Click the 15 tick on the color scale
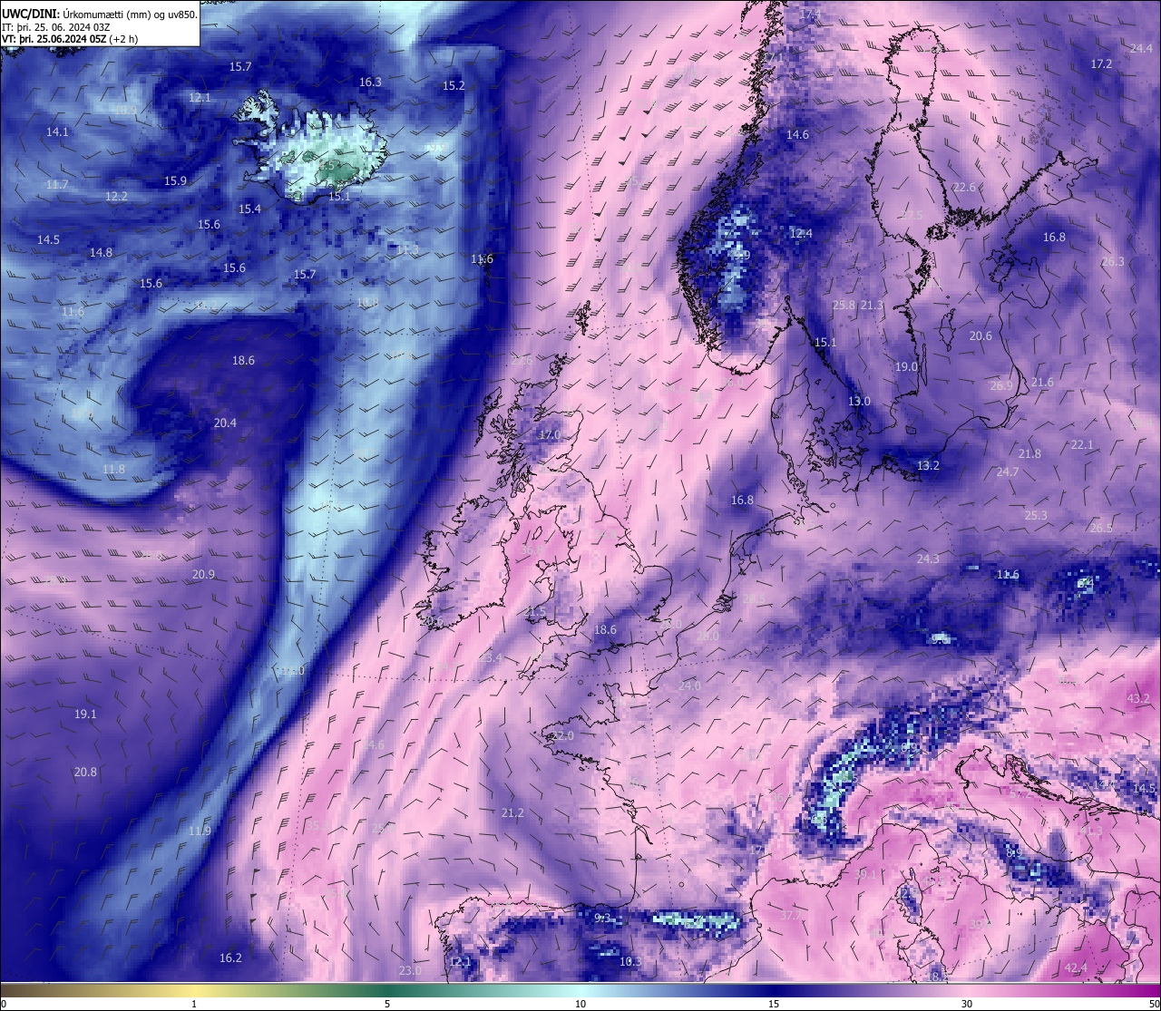The height and width of the screenshot is (1011, 1161). pyautogui.click(x=774, y=1004)
